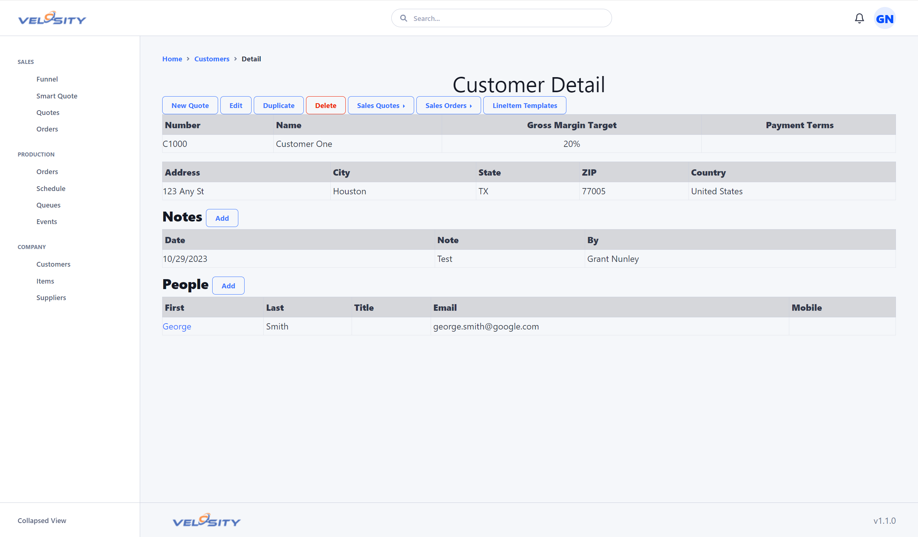This screenshot has width=918, height=537.
Task: Open Production Orders in sidebar
Action: coord(47,172)
